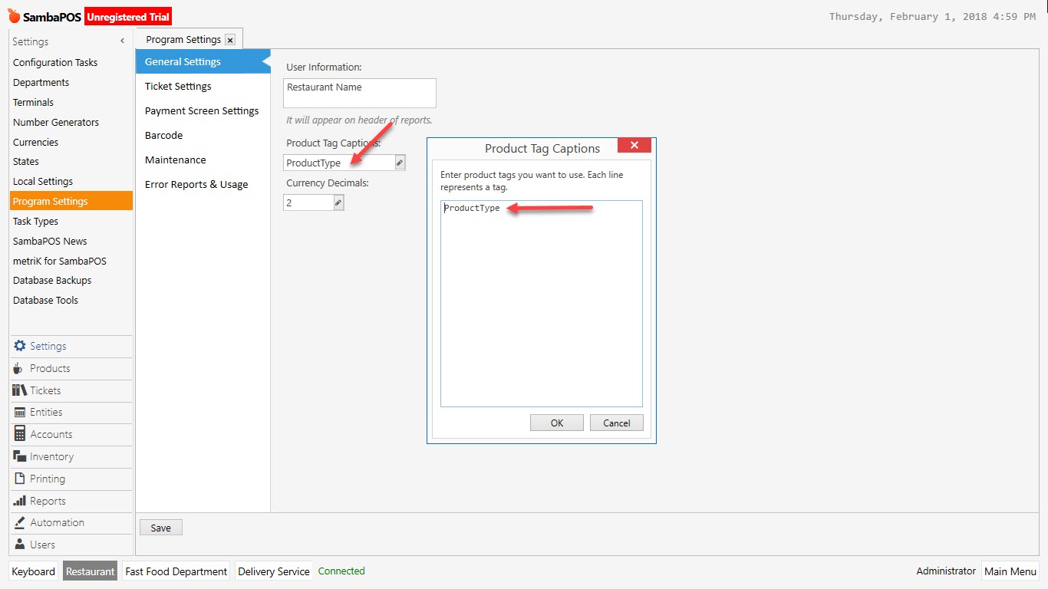Click the pencil edit icon for Product Tag Captions
Viewport: 1048px width, 589px height.
tap(399, 162)
